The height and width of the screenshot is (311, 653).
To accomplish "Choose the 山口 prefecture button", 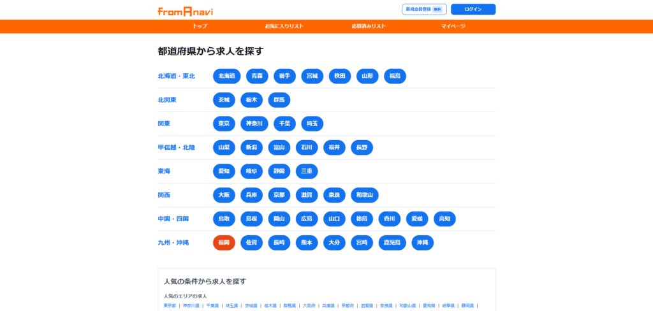I will 334,219.
